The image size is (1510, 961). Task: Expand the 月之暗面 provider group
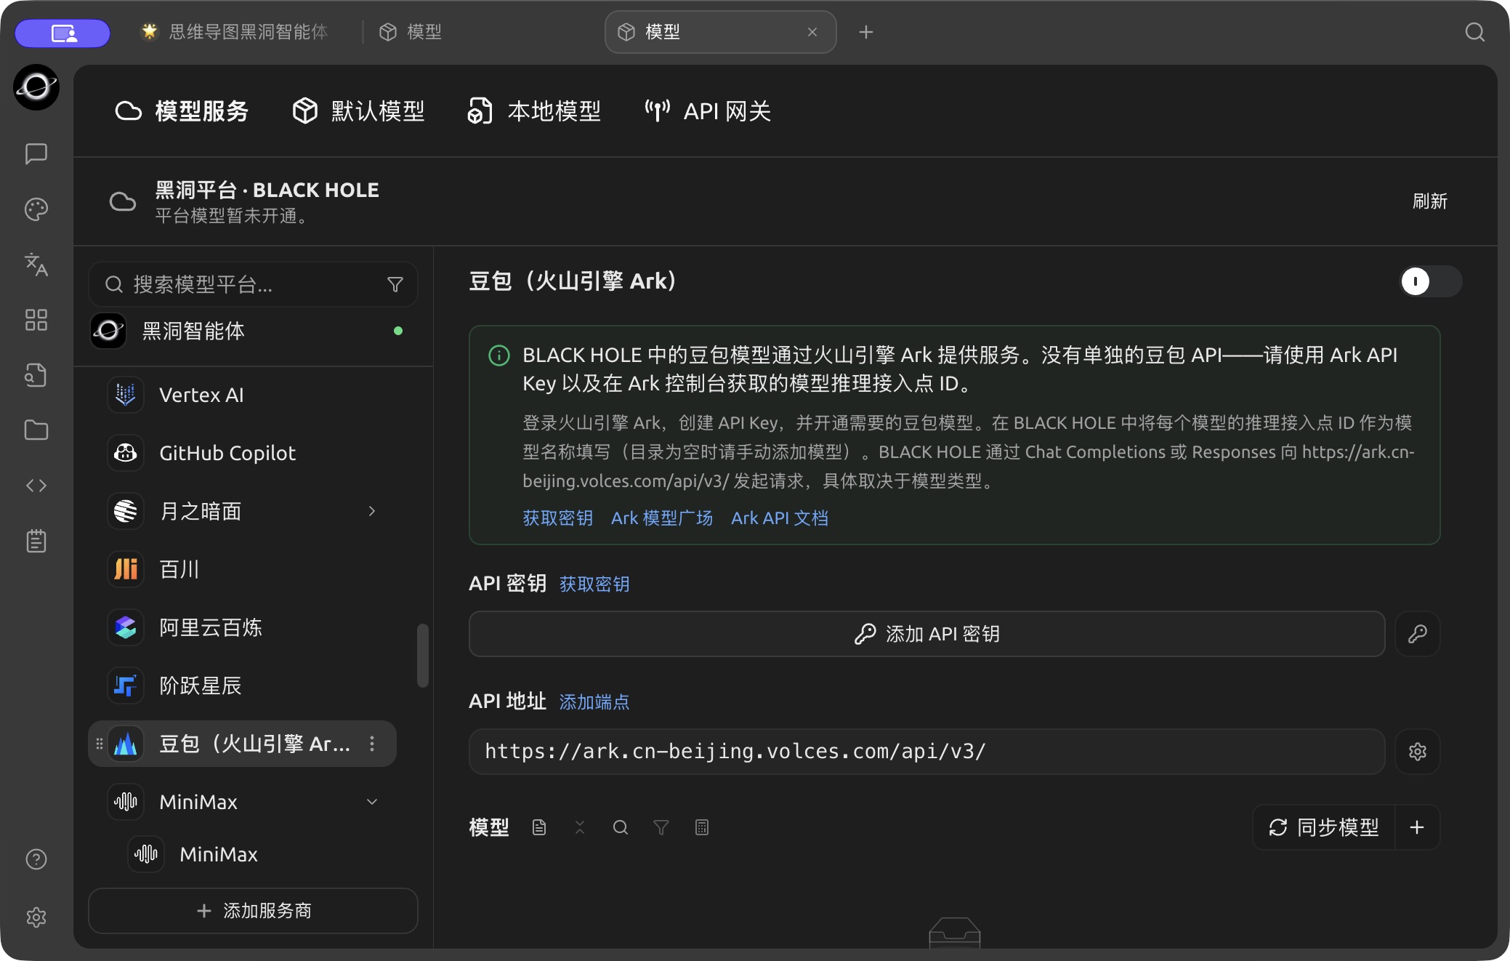(x=372, y=511)
